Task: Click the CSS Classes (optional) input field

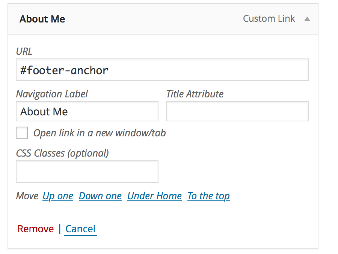Action: (x=87, y=172)
